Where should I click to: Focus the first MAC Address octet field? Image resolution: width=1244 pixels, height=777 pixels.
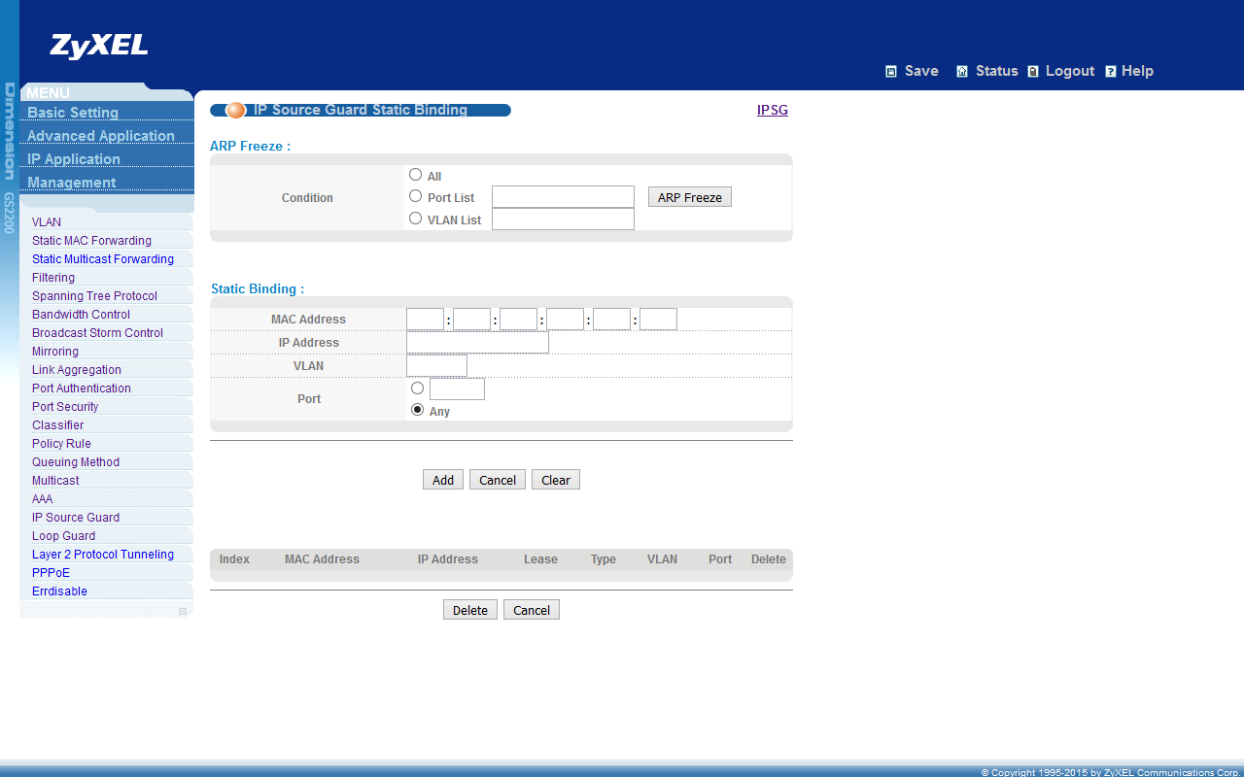pyautogui.click(x=425, y=320)
